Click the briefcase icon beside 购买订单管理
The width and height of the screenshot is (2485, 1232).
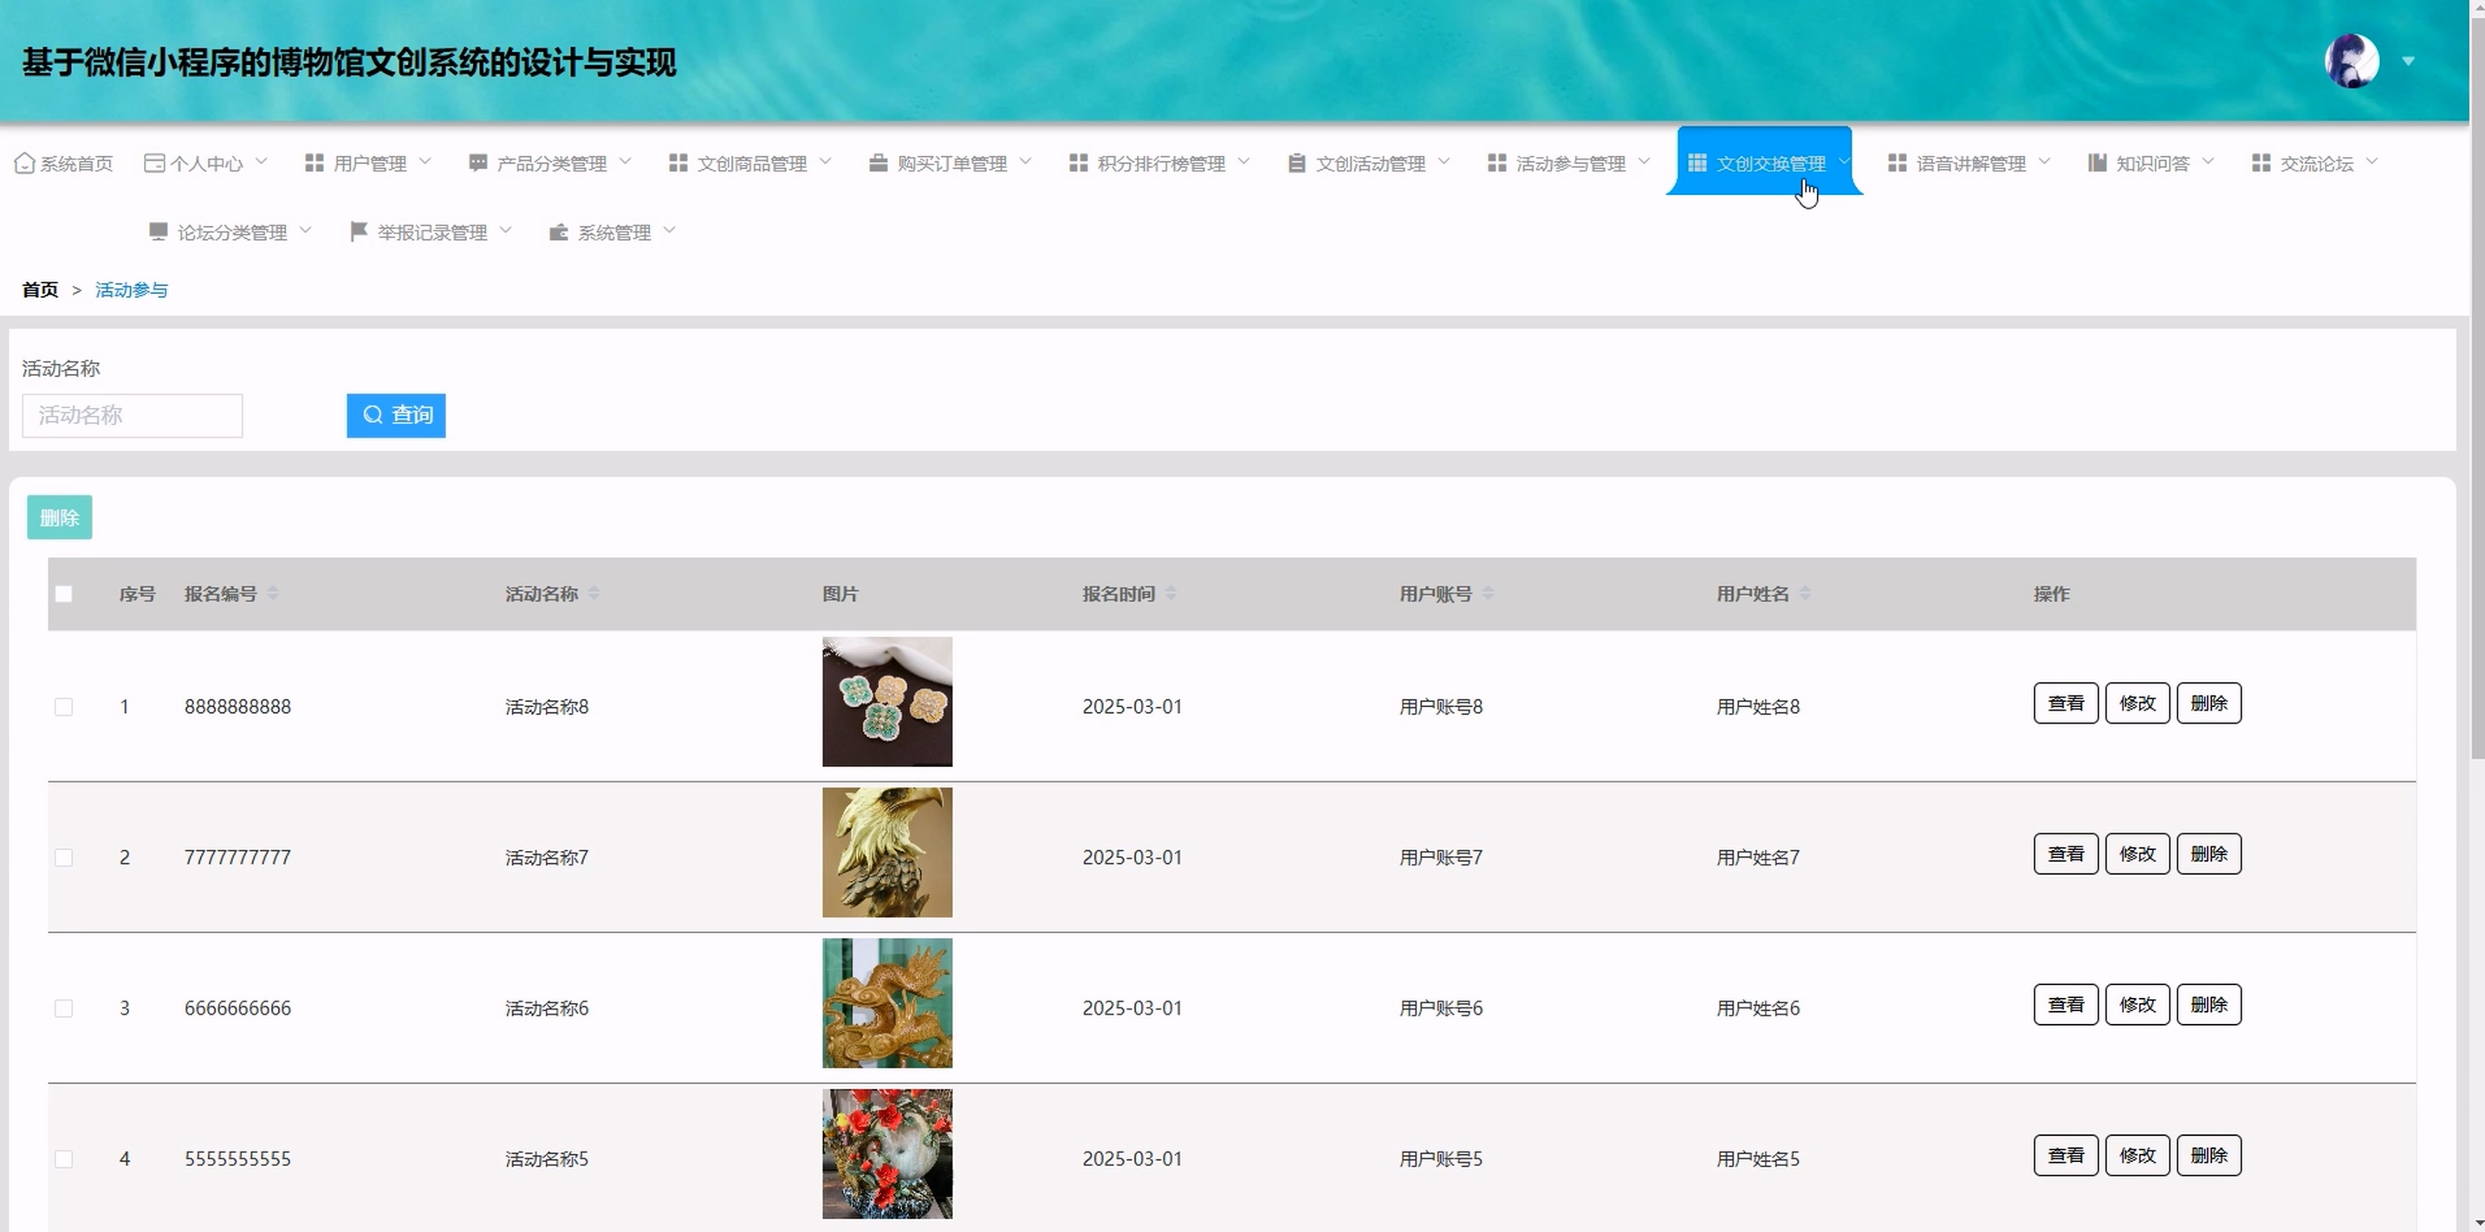point(878,163)
